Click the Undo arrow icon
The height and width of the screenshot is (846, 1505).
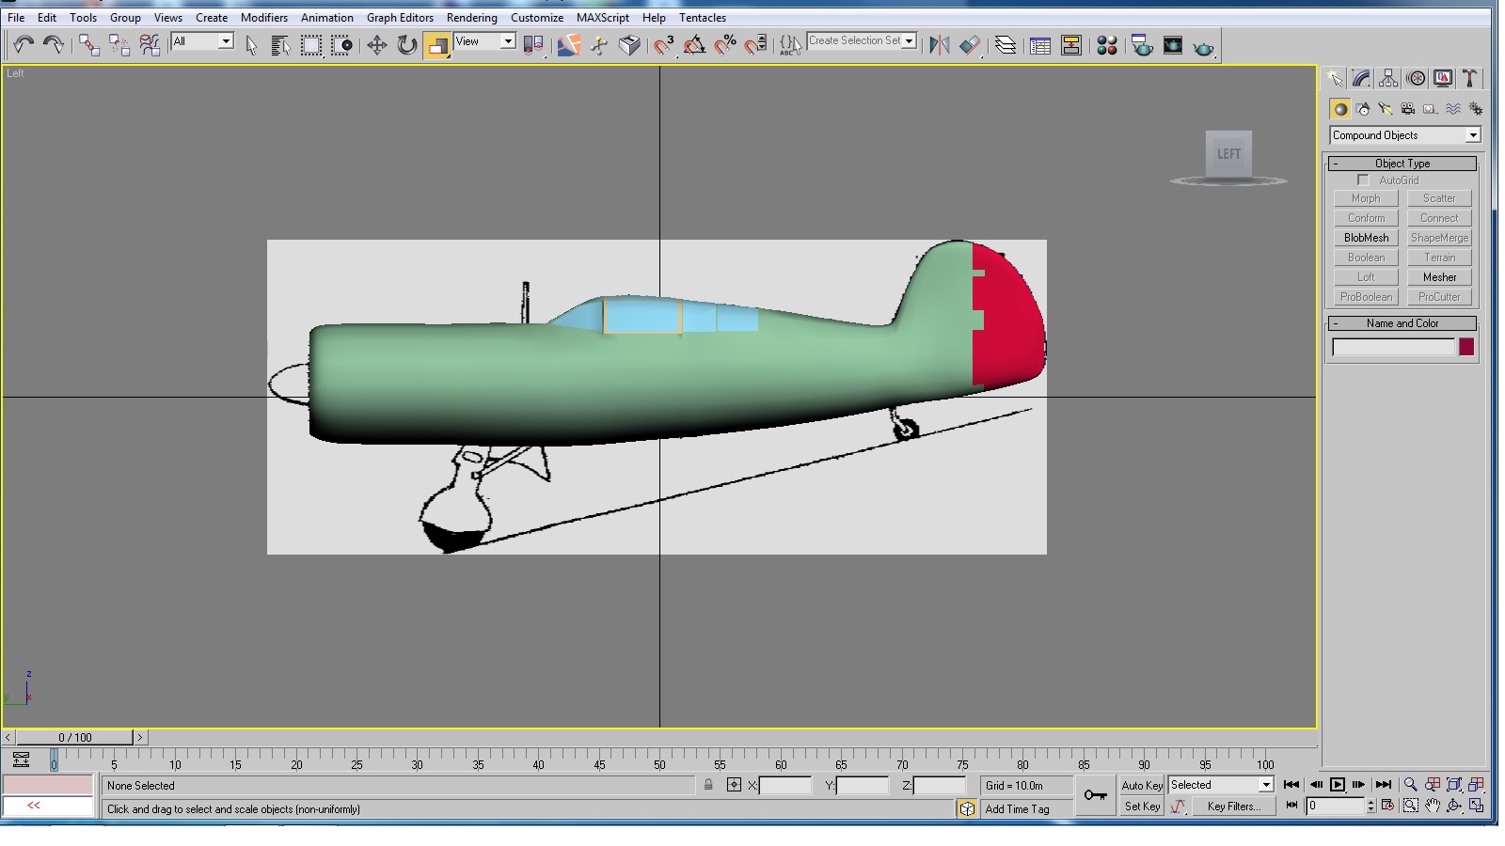click(x=24, y=44)
